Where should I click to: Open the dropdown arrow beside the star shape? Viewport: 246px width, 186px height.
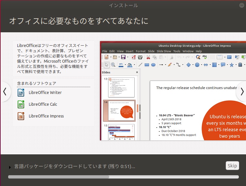tap(236, 65)
